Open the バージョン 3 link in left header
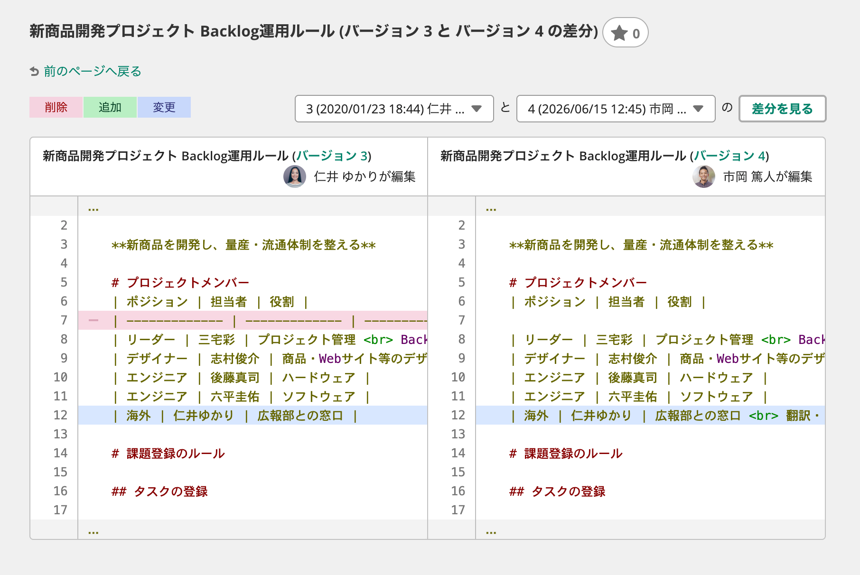The width and height of the screenshot is (860, 575). 332,156
